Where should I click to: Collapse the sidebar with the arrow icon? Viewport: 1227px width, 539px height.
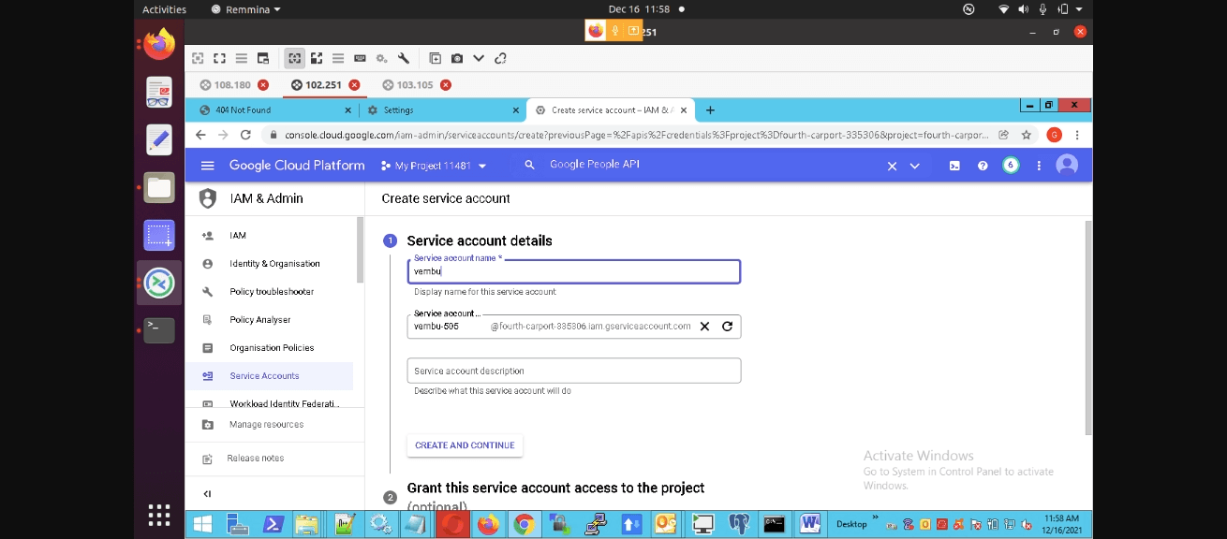[x=207, y=494]
